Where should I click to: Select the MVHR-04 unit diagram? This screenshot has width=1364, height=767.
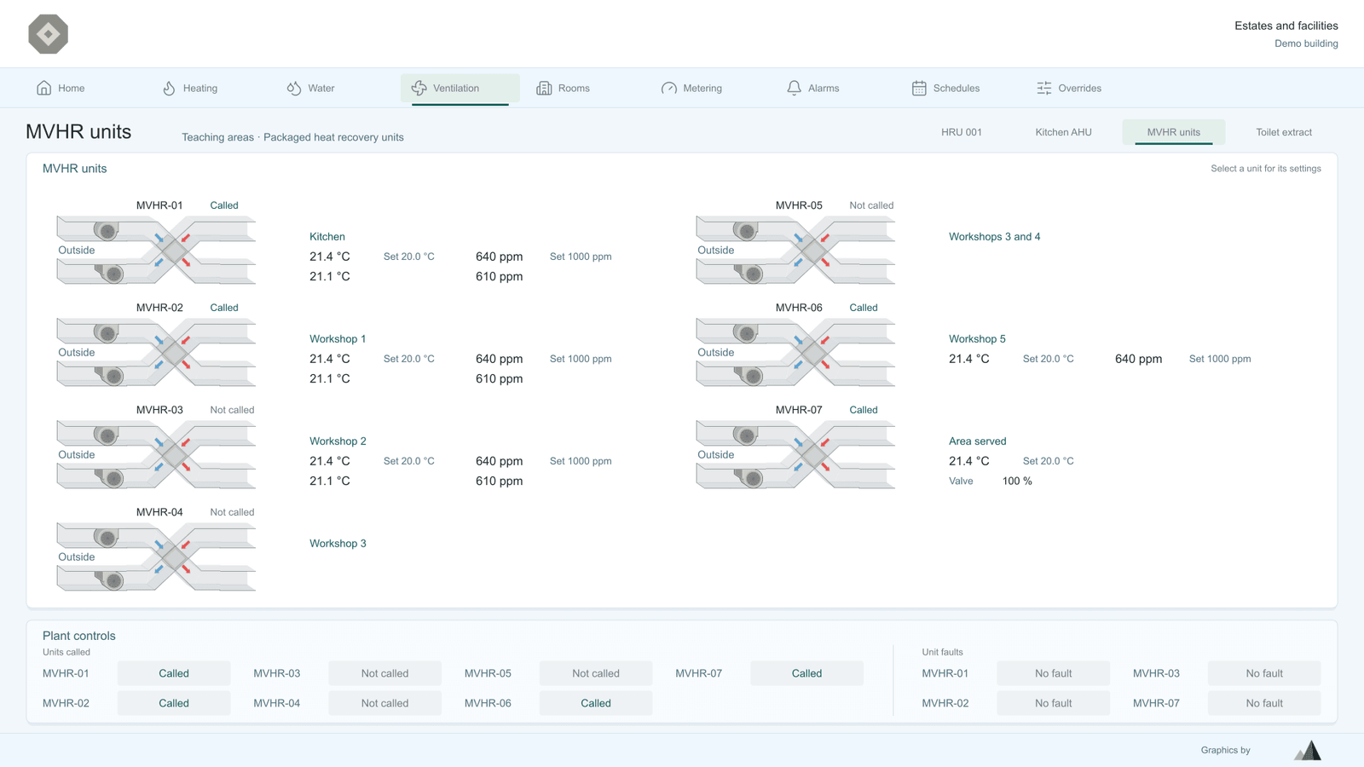156,557
